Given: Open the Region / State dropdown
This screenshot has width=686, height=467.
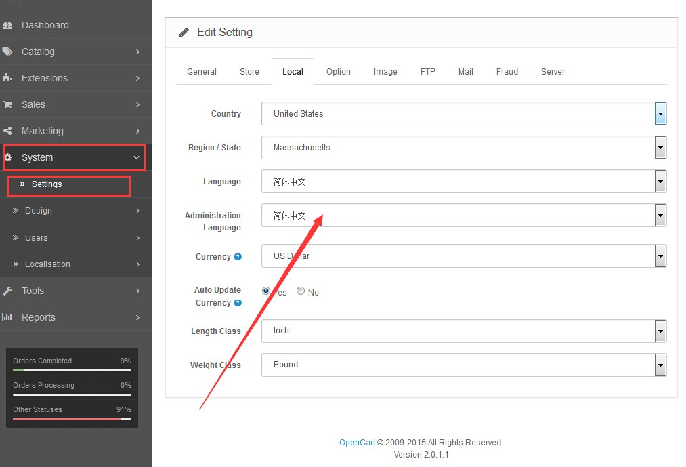Looking at the screenshot, I should coord(464,148).
